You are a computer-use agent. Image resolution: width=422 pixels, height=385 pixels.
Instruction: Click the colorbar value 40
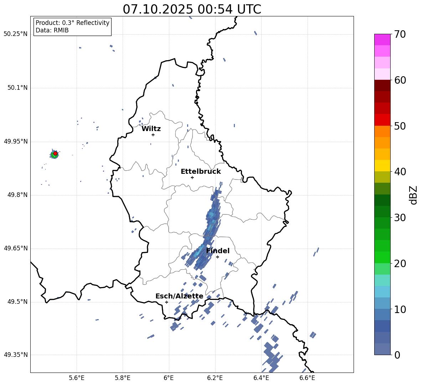click(x=400, y=172)
